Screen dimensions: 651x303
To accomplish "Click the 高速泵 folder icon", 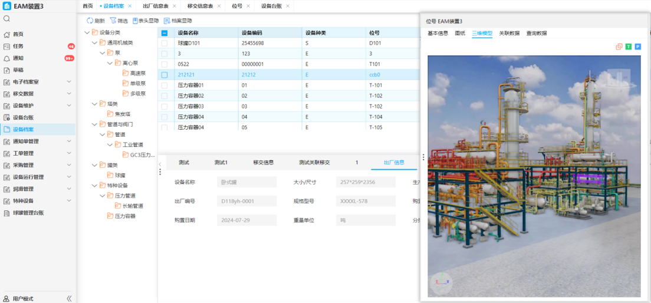I will [x=126, y=73].
